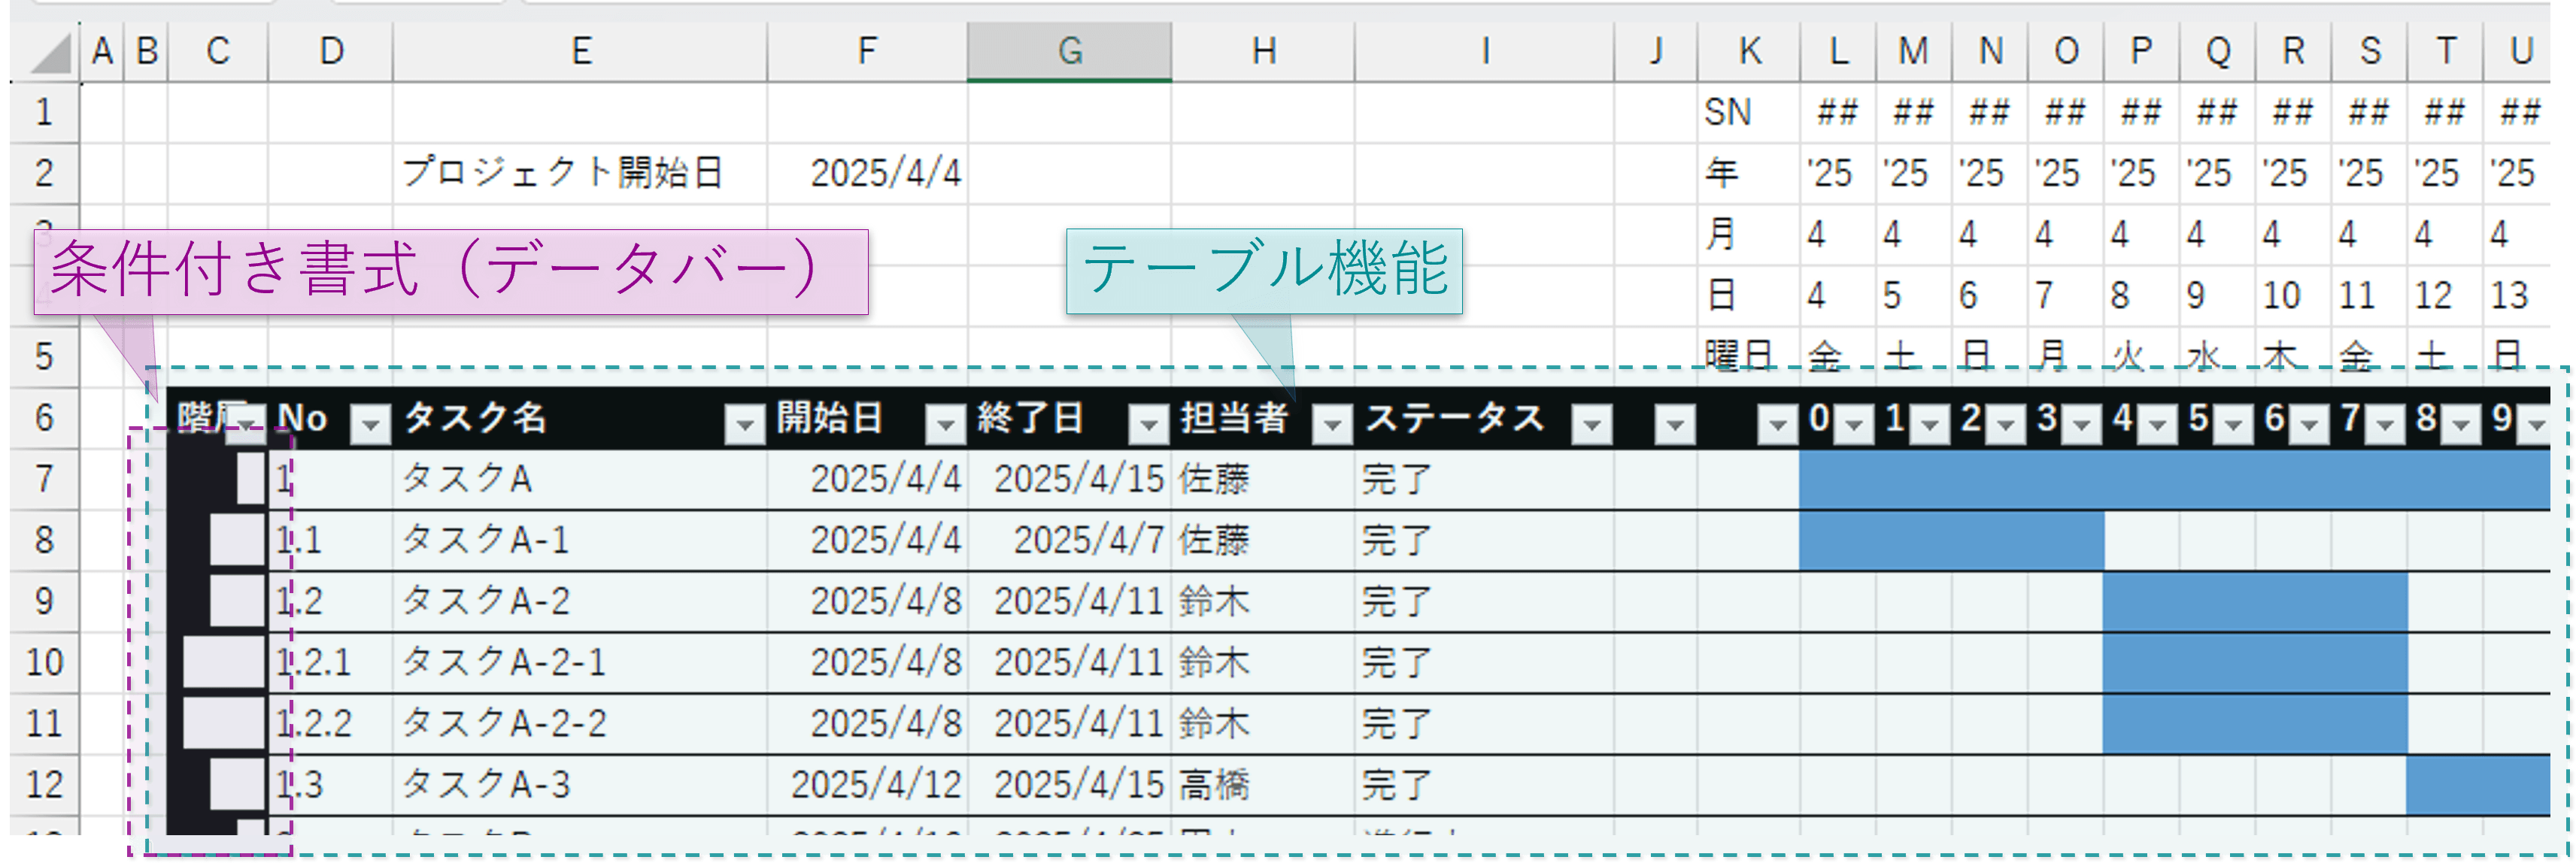
Task: Select column G by clicking its header
Action: [1071, 52]
